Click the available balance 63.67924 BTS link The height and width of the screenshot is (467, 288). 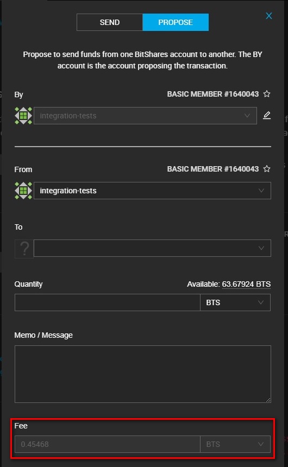(x=246, y=284)
